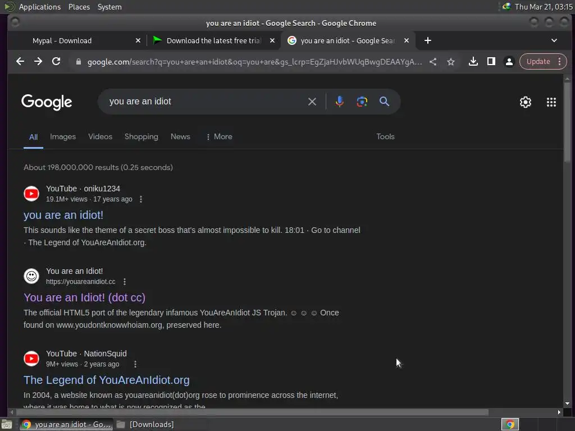Share this page via the share icon
575x431 pixels.
click(x=433, y=62)
